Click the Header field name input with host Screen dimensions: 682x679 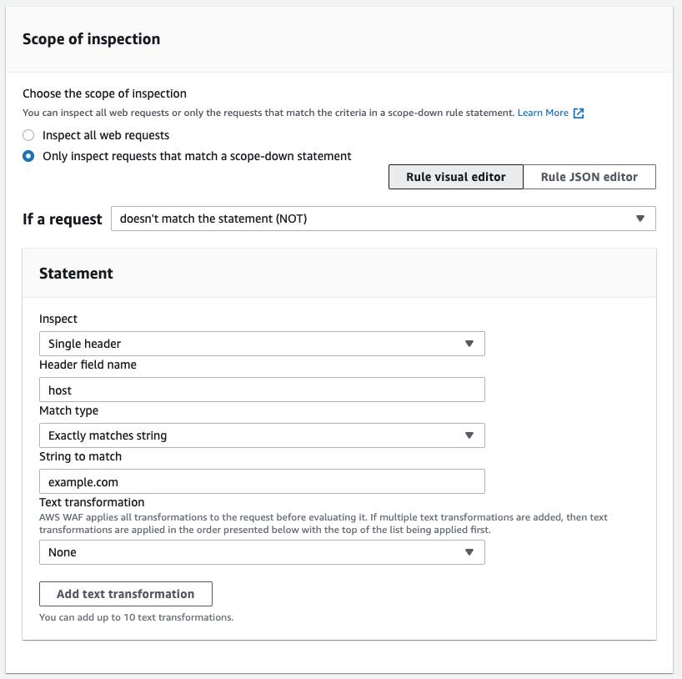pos(262,390)
